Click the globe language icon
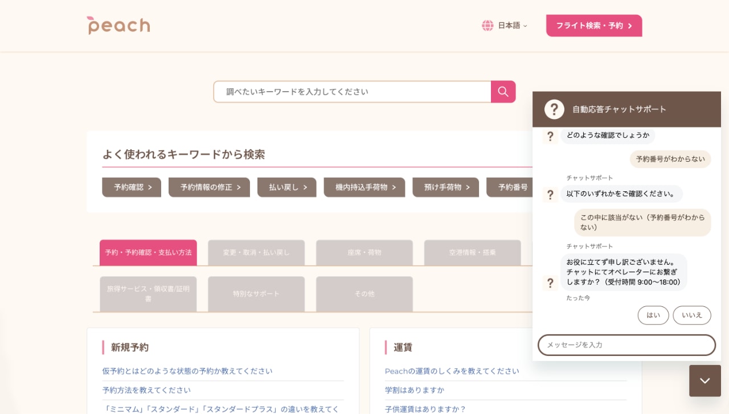This screenshot has height=414, width=729. (x=488, y=26)
